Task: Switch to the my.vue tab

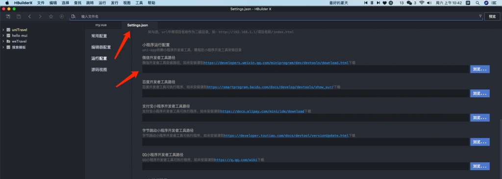Action: pyautogui.click(x=101, y=25)
